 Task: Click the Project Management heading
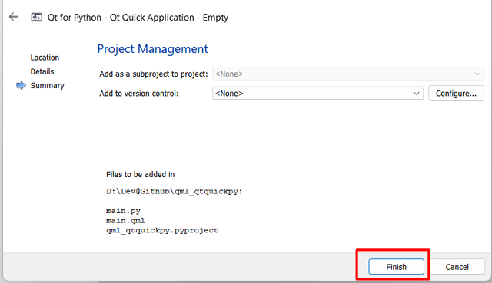coord(152,49)
